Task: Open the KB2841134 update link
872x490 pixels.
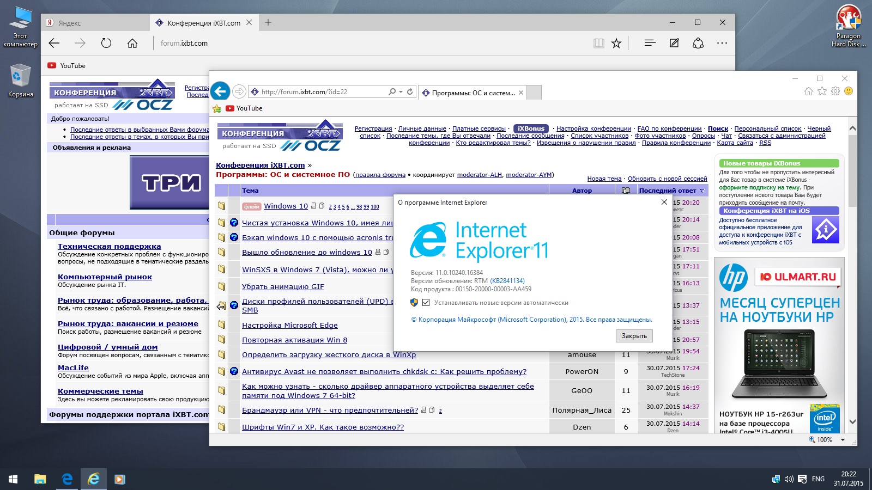Action: tap(507, 281)
